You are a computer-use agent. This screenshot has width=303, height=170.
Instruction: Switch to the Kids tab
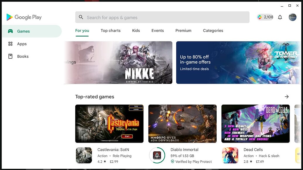pos(136,31)
